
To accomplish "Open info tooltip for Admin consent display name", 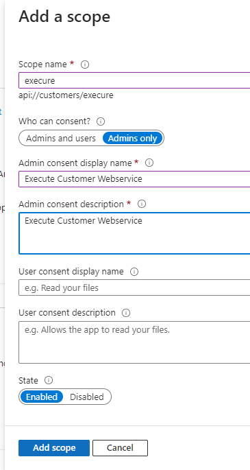I will pyautogui.click(x=149, y=163).
